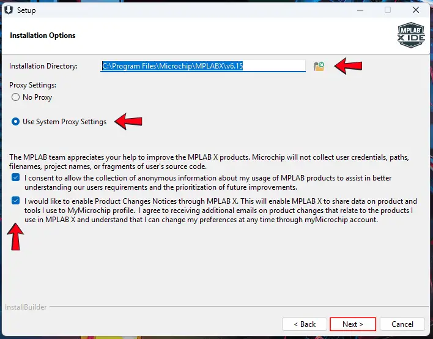Focus the Installation Directory path field
The height and width of the screenshot is (339, 433).
pyautogui.click(x=202, y=66)
